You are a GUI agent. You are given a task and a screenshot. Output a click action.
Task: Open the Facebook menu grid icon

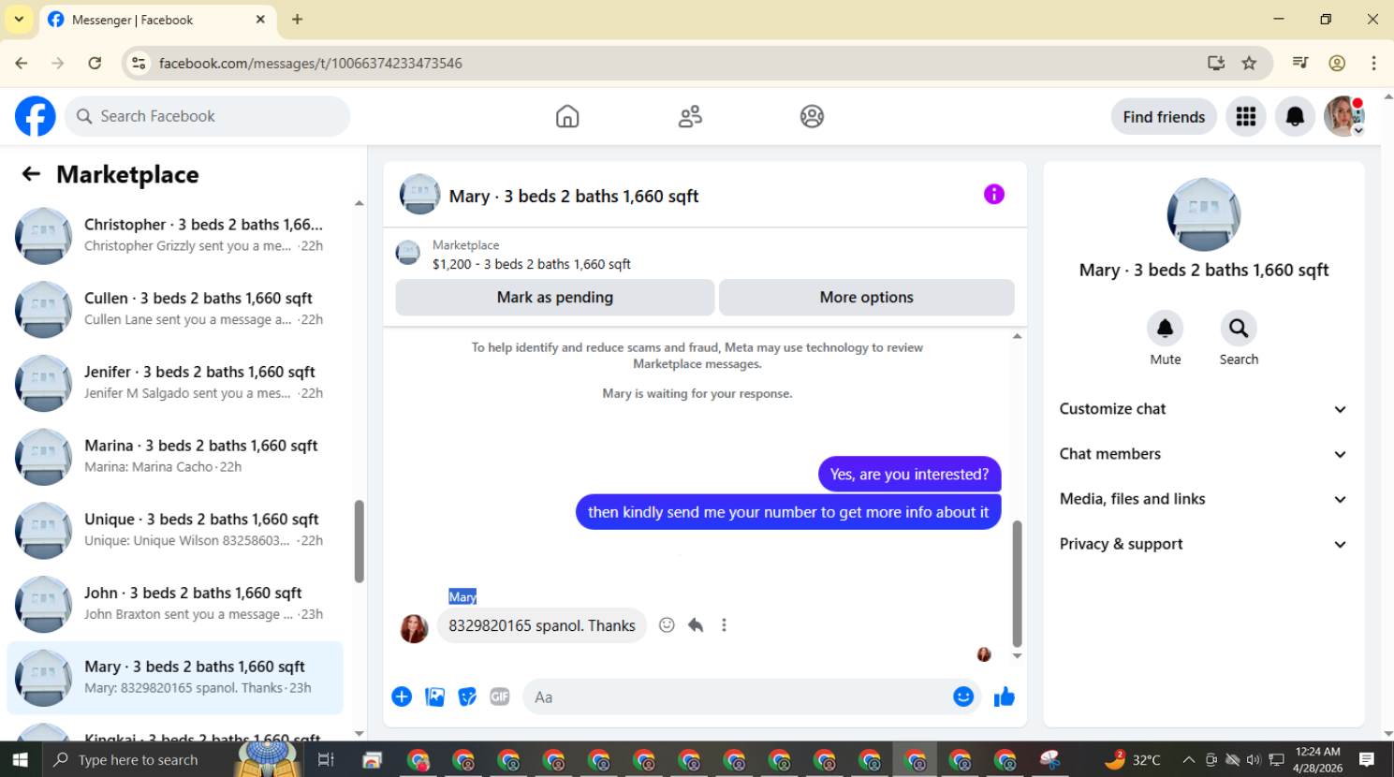(x=1246, y=116)
